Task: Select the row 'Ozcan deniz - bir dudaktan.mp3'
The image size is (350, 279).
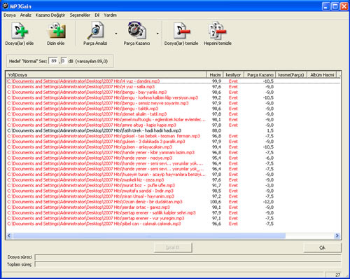Action: point(173,202)
